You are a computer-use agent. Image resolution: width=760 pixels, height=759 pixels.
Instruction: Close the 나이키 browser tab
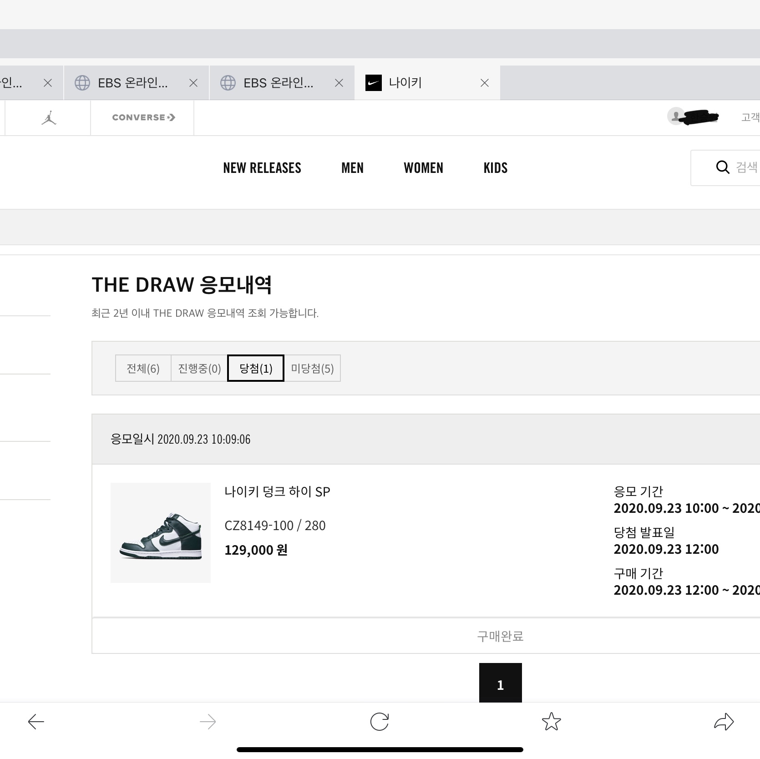(485, 83)
